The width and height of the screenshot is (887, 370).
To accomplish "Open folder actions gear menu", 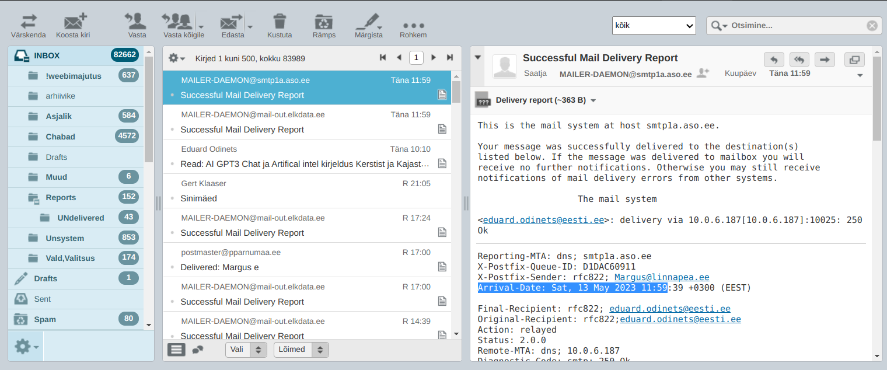I will click(x=26, y=347).
